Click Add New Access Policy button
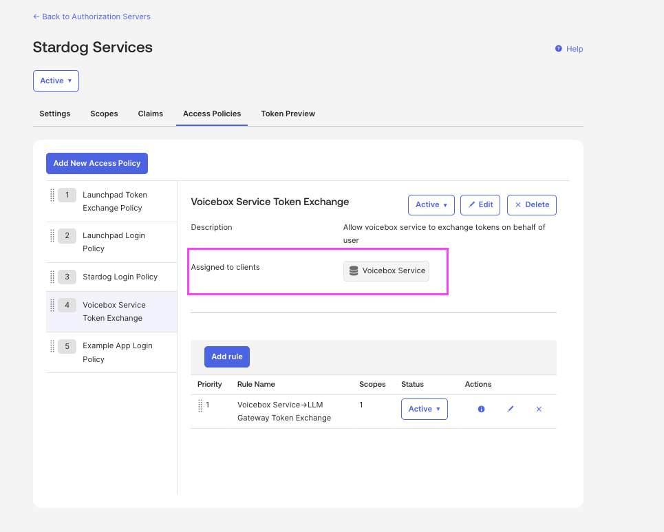 [97, 164]
